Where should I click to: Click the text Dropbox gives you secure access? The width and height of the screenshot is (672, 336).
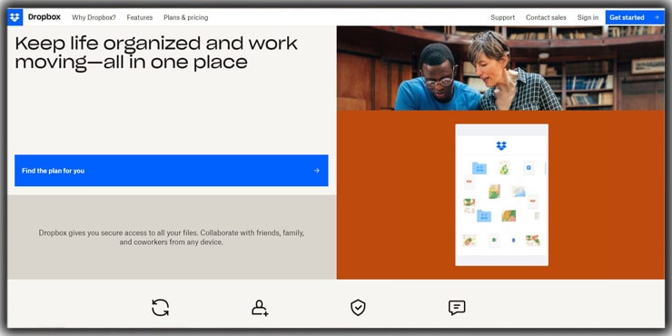pos(172,238)
